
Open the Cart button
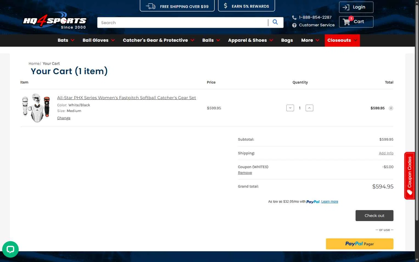click(x=356, y=22)
